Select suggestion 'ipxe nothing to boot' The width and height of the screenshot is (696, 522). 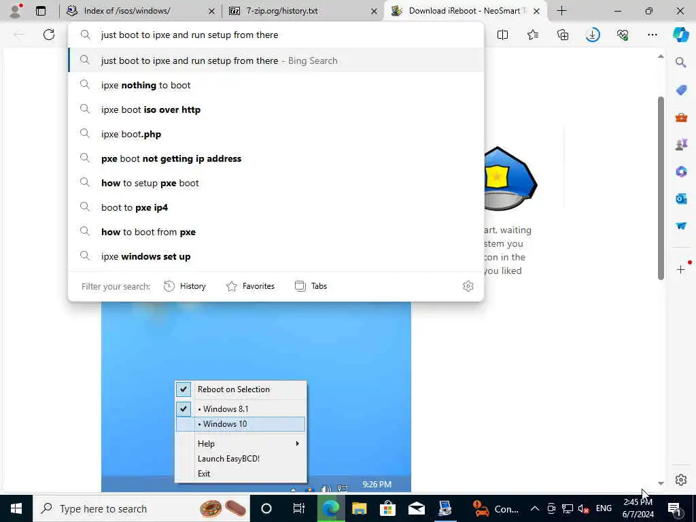[x=276, y=85]
